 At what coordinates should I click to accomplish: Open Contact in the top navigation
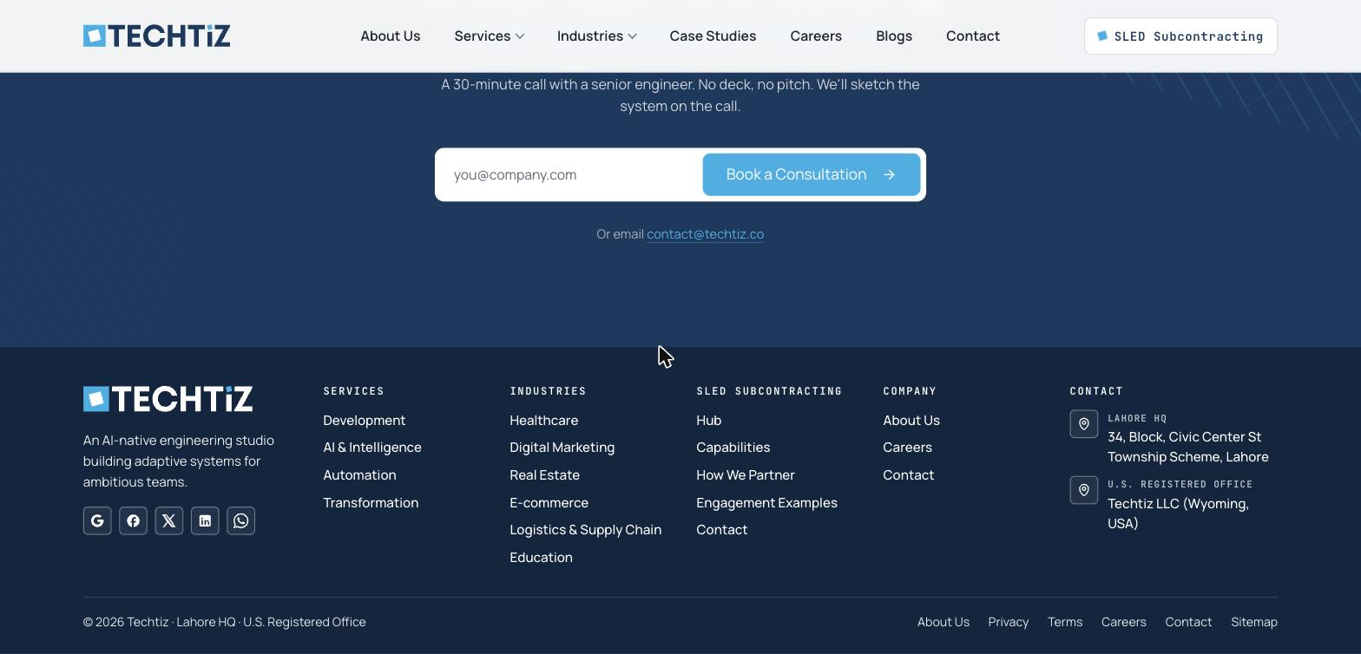pyautogui.click(x=973, y=36)
